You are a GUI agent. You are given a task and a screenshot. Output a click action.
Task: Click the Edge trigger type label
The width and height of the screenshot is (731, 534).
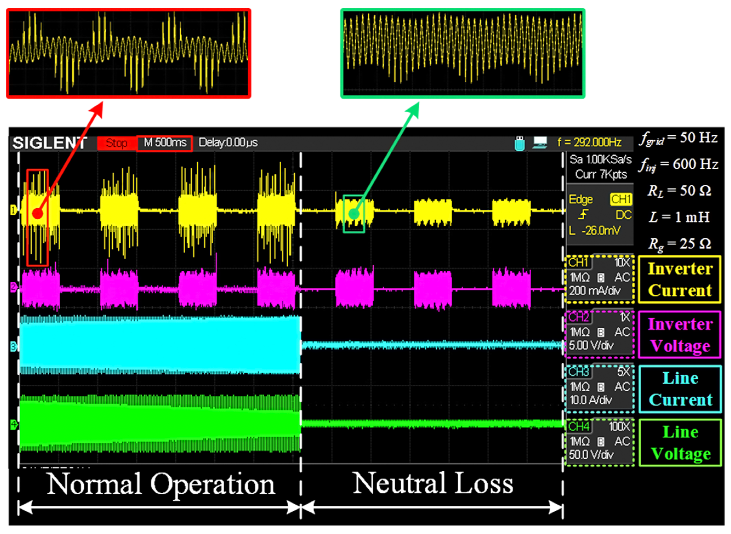pos(581,199)
